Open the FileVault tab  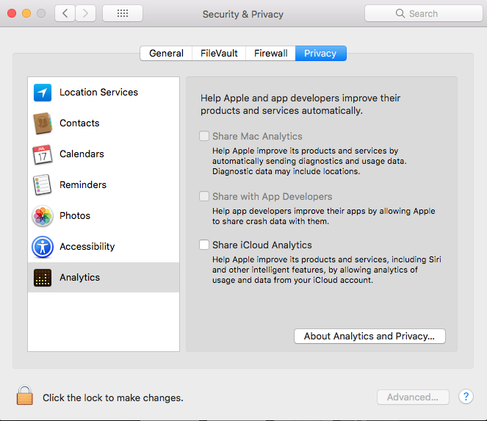219,53
